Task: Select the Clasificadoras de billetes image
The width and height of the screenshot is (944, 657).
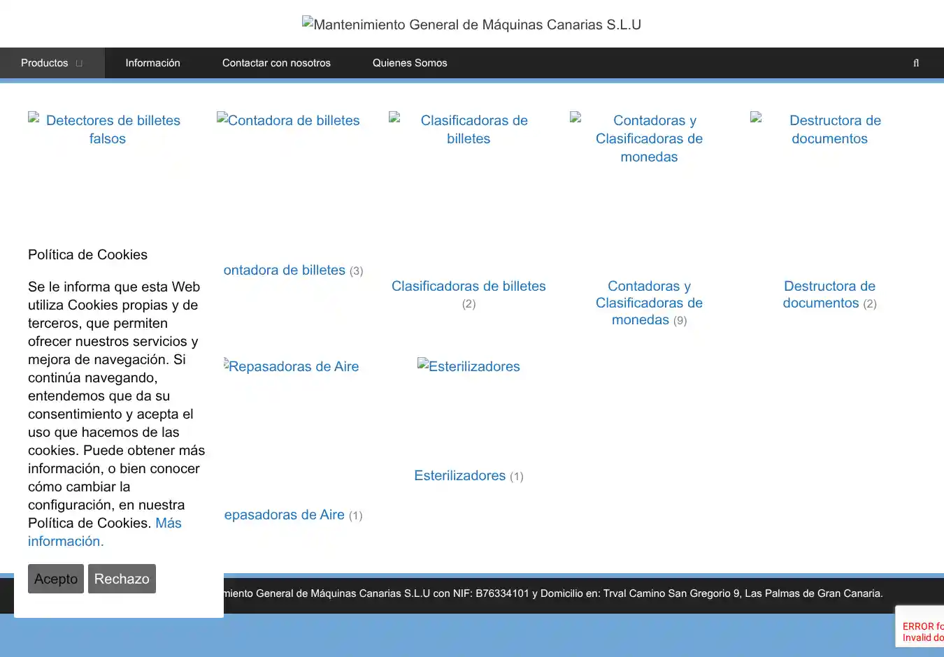Action: click(x=469, y=129)
